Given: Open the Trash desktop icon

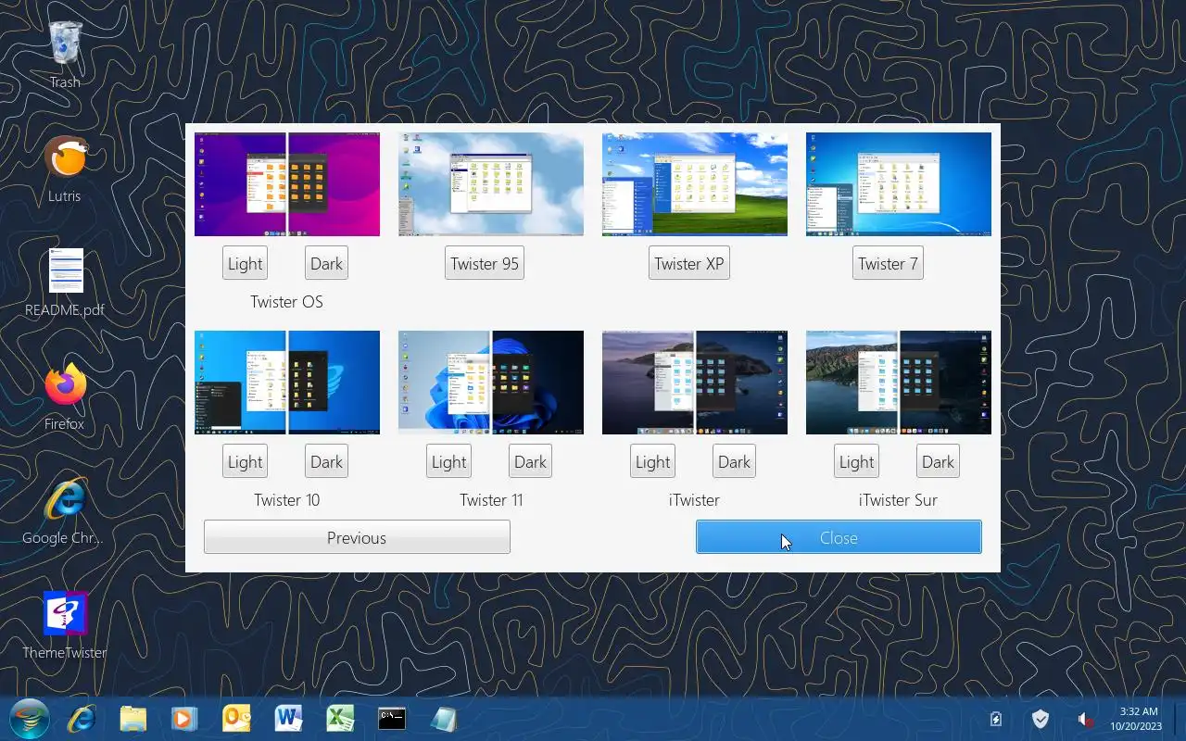Looking at the screenshot, I should [x=65, y=44].
